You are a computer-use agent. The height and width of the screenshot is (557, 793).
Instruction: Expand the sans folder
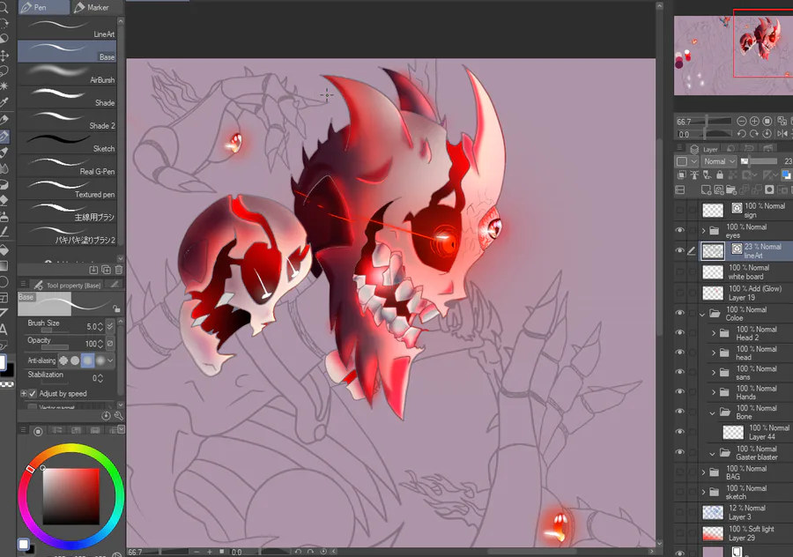point(713,372)
